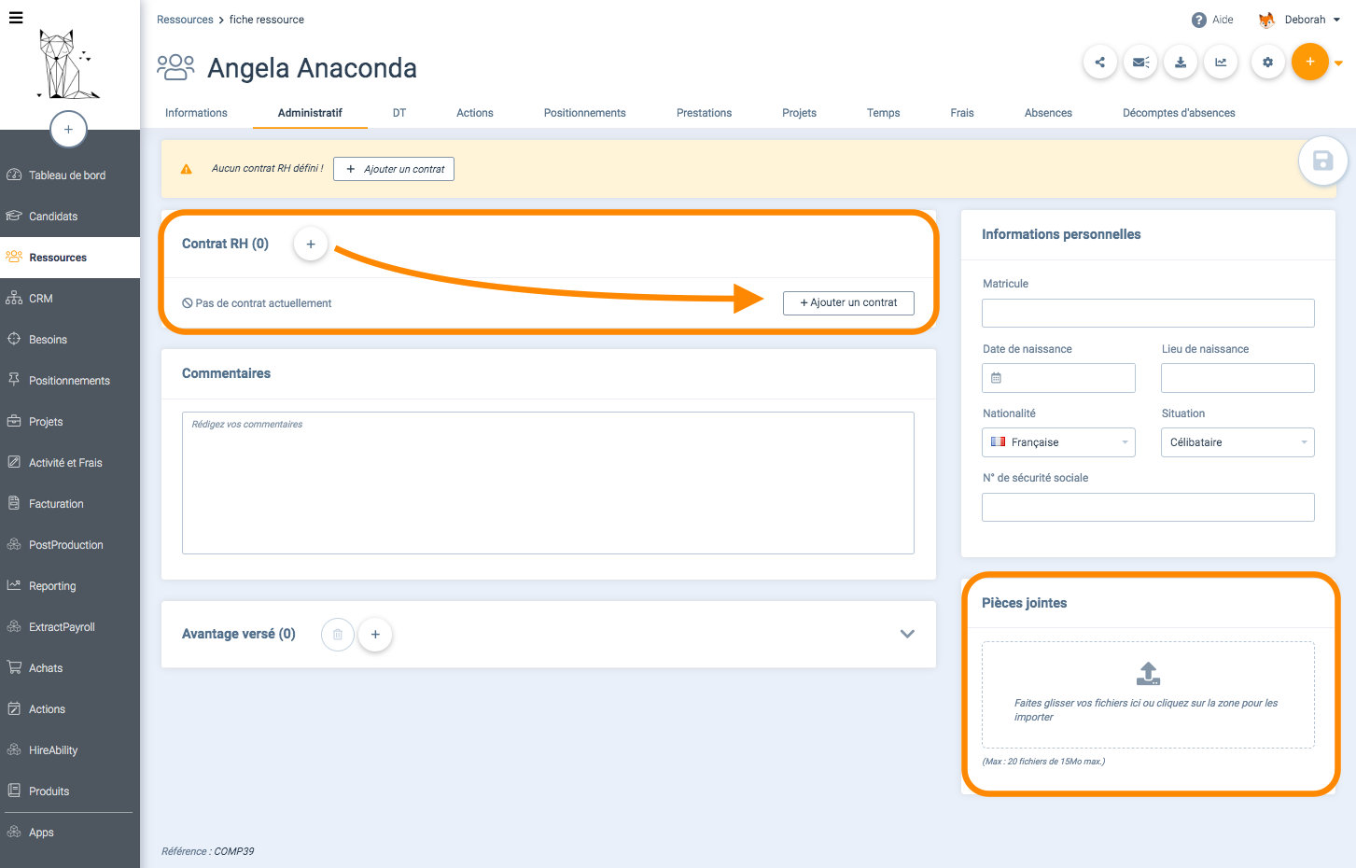Screen dimensions: 1356x868
Task: Click the Date de naissance field
Action: [1058, 378]
